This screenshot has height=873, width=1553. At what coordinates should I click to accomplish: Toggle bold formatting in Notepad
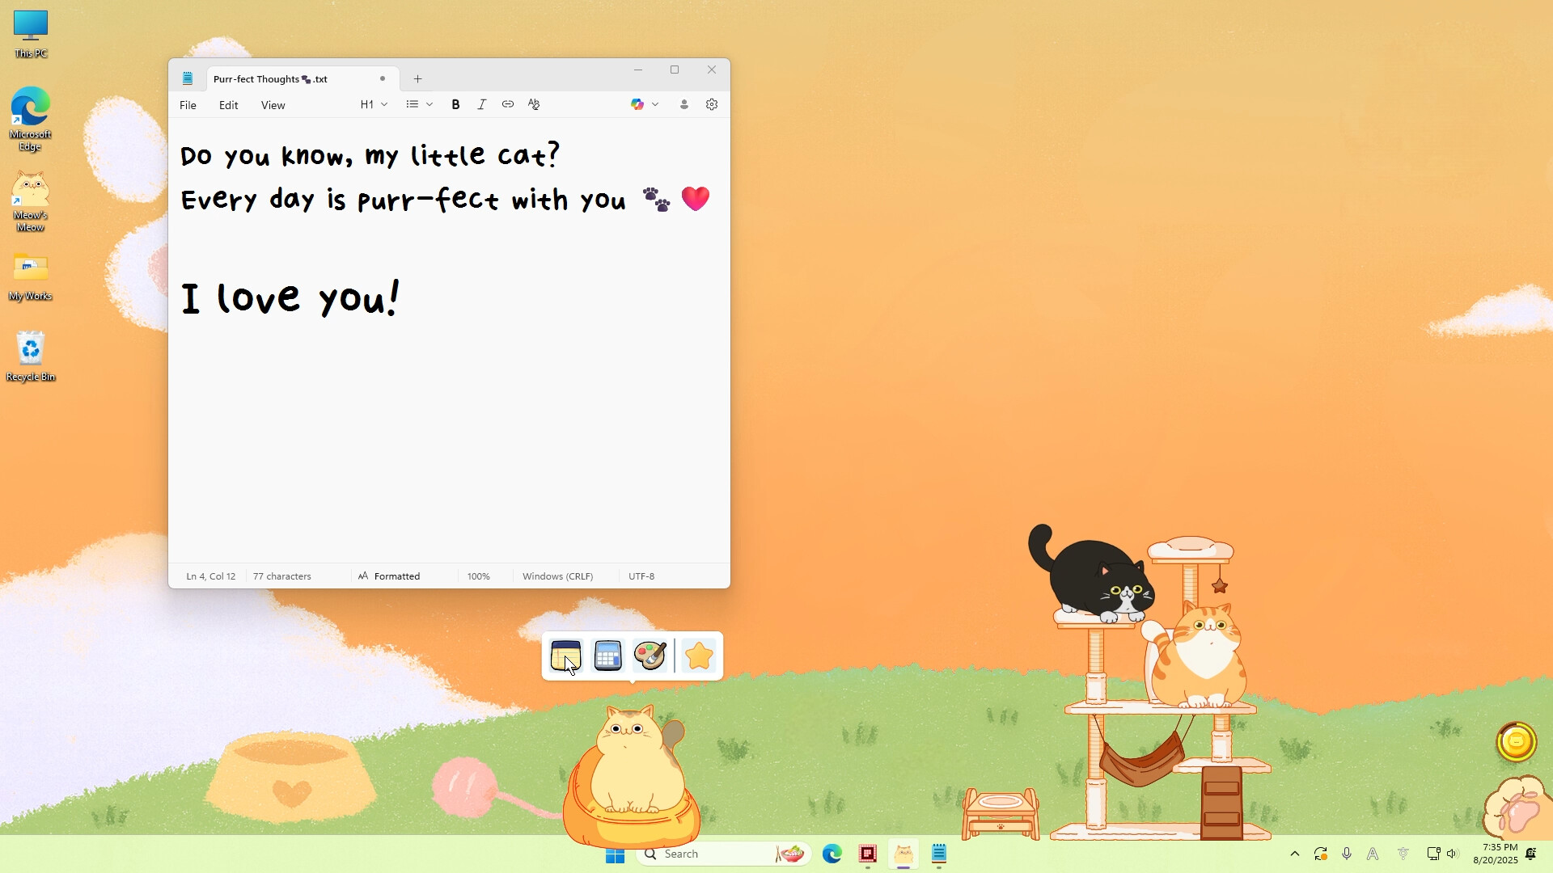(x=455, y=103)
